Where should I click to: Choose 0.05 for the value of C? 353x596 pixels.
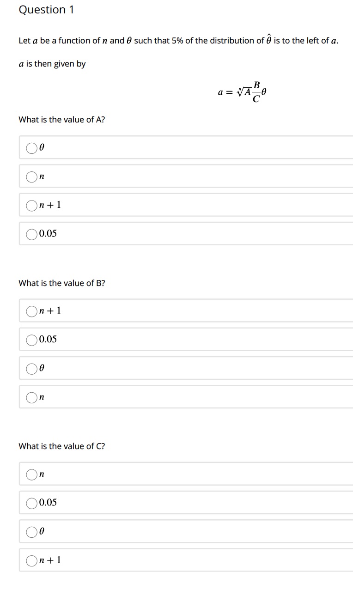(x=31, y=503)
